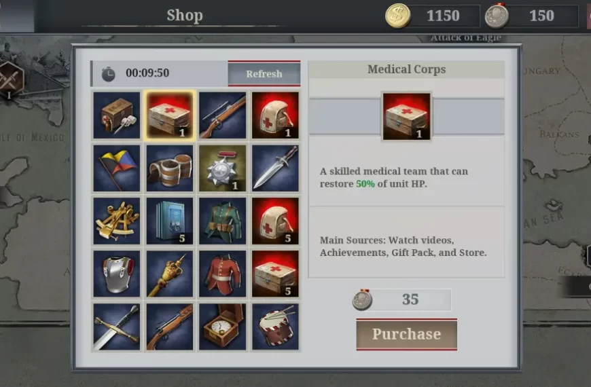Choose the dagger item in shop grid
Image resolution: width=591 pixels, height=387 pixels.
276,168
